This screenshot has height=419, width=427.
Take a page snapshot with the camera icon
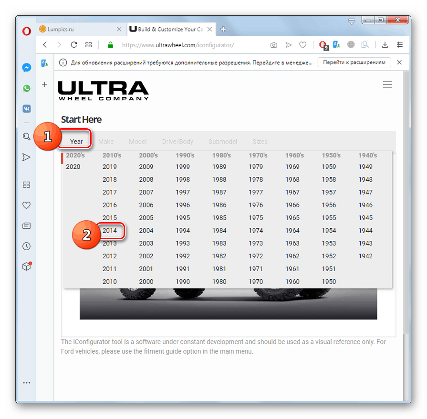click(273, 44)
